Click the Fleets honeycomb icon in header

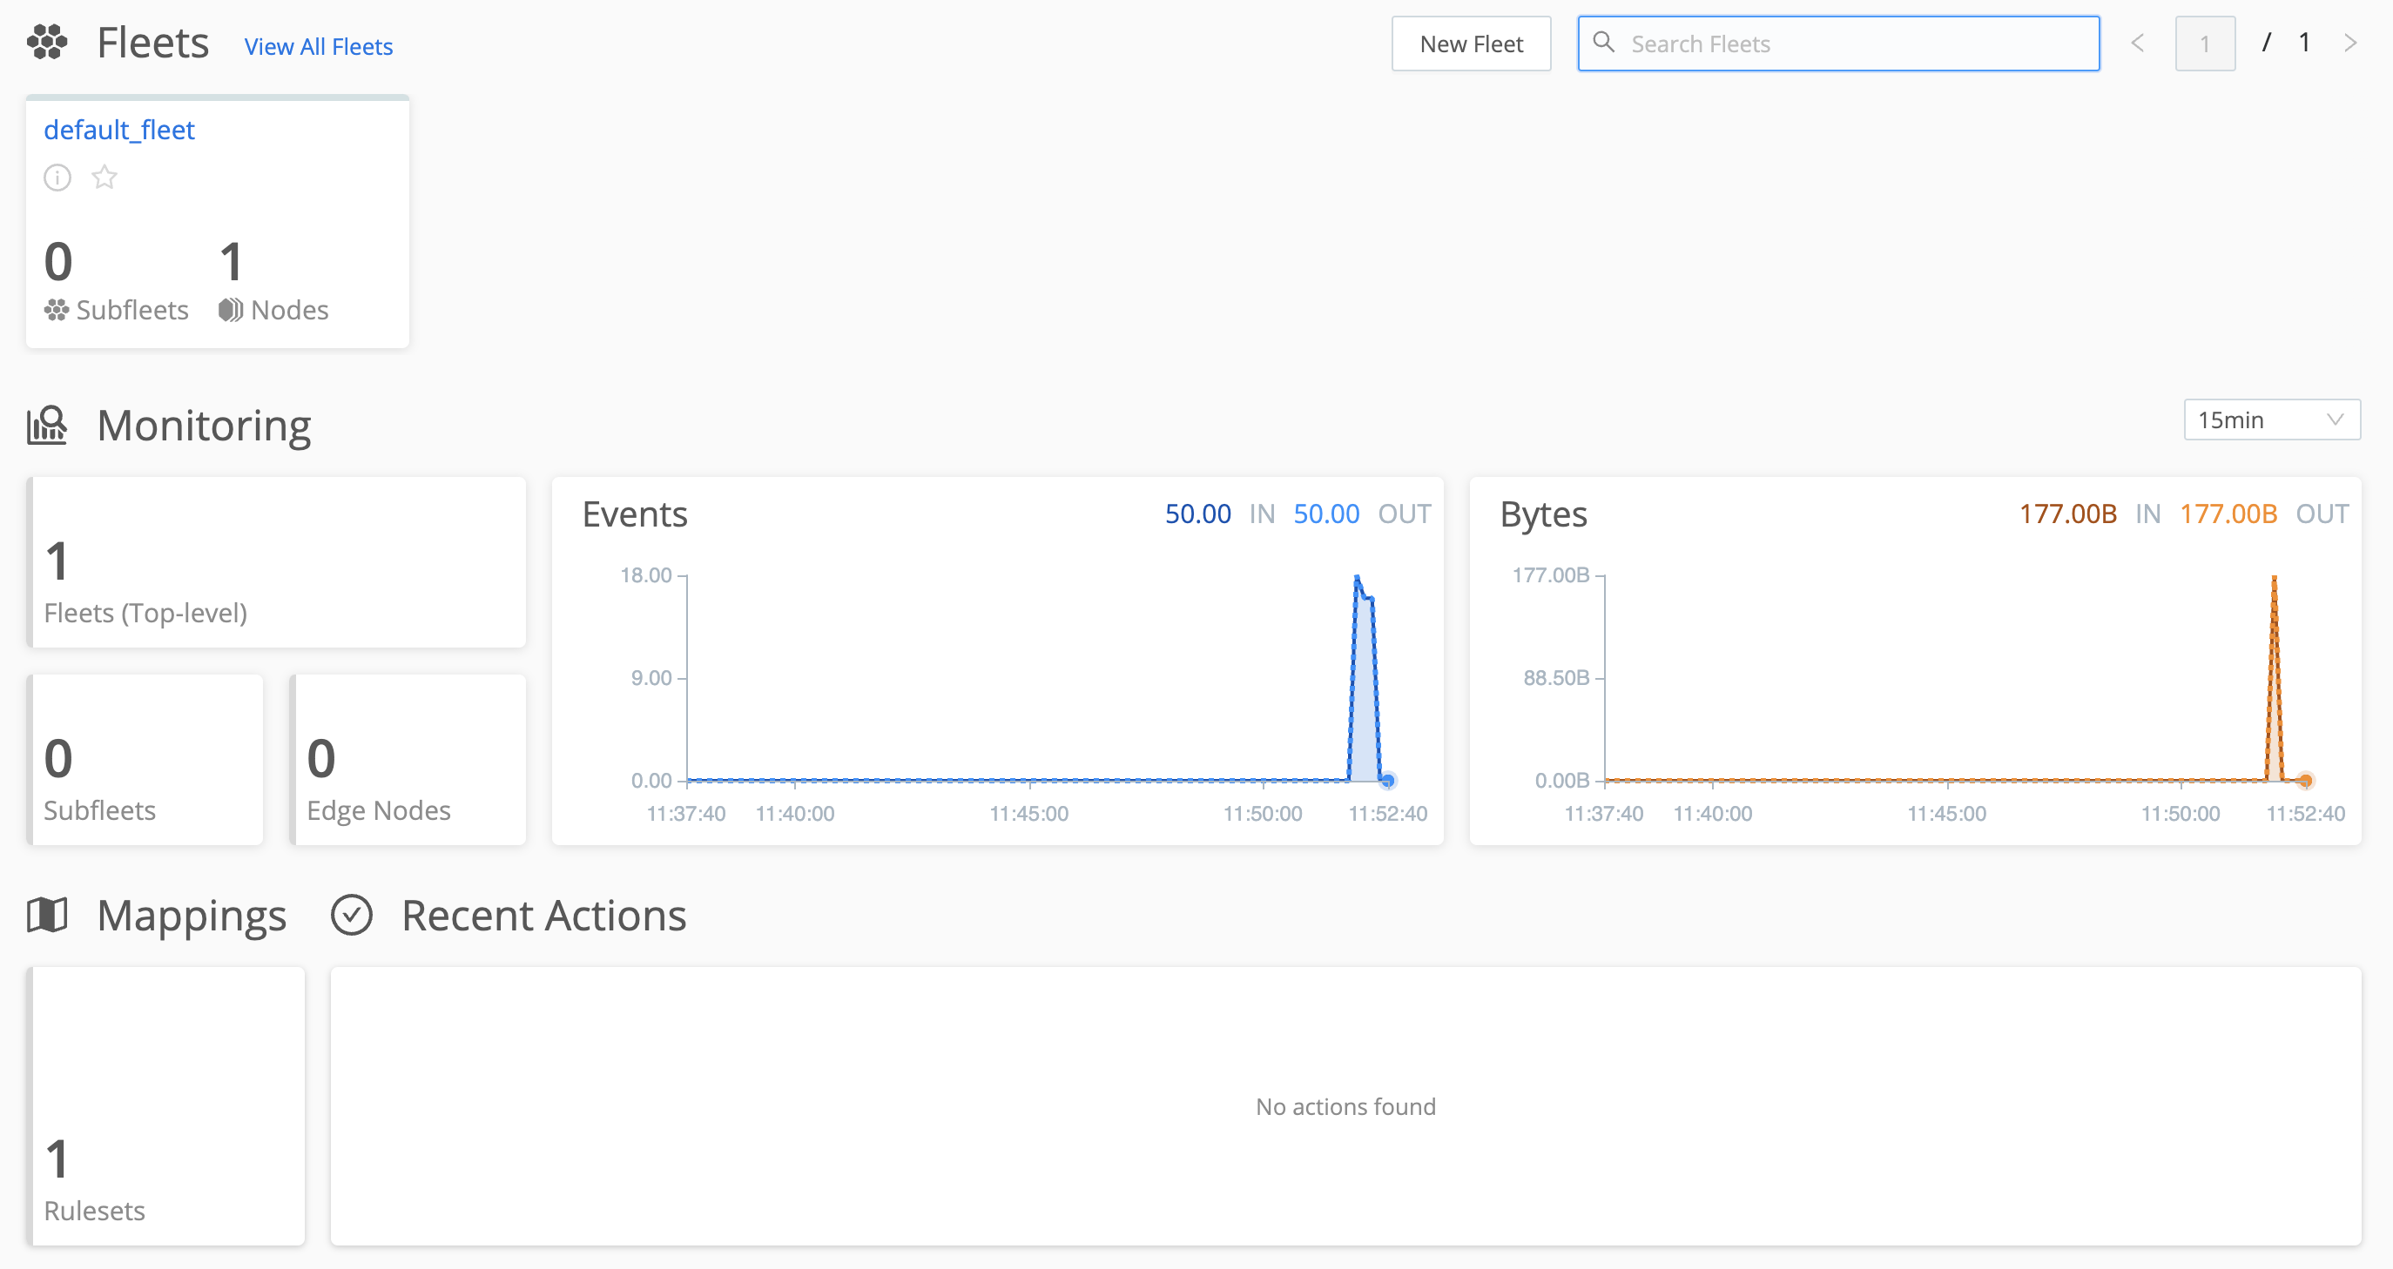tap(47, 43)
